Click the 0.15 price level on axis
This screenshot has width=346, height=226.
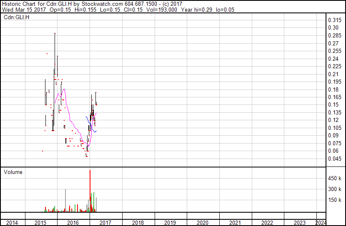[333, 105]
